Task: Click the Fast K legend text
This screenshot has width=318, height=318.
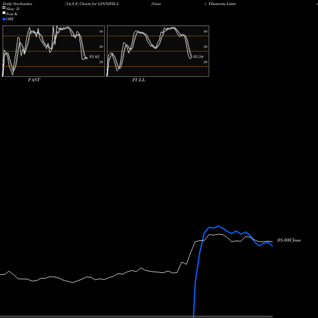Action: tap(12, 14)
